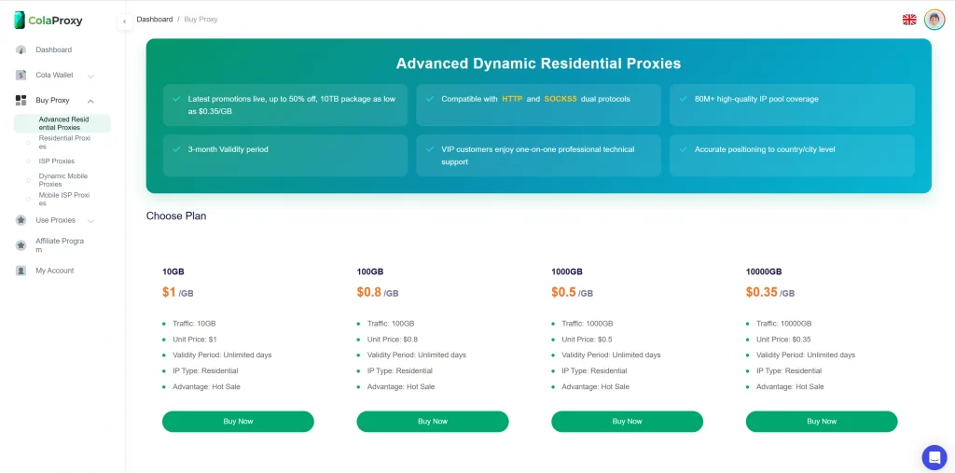Click Buy Now for the 10GB plan
The height and width of the screenshot is (473, 955).
pyautogui.click(x=238, y=422)
